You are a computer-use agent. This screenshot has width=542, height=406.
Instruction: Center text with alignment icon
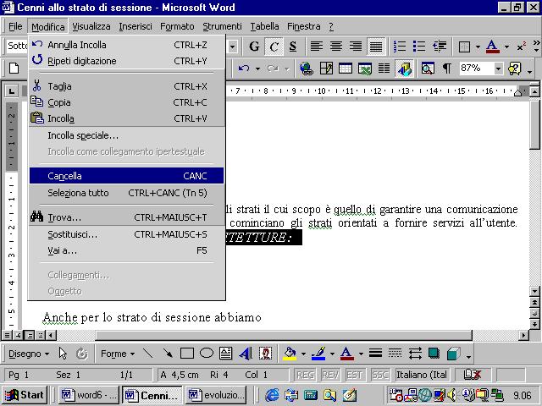tap(336, 47)
